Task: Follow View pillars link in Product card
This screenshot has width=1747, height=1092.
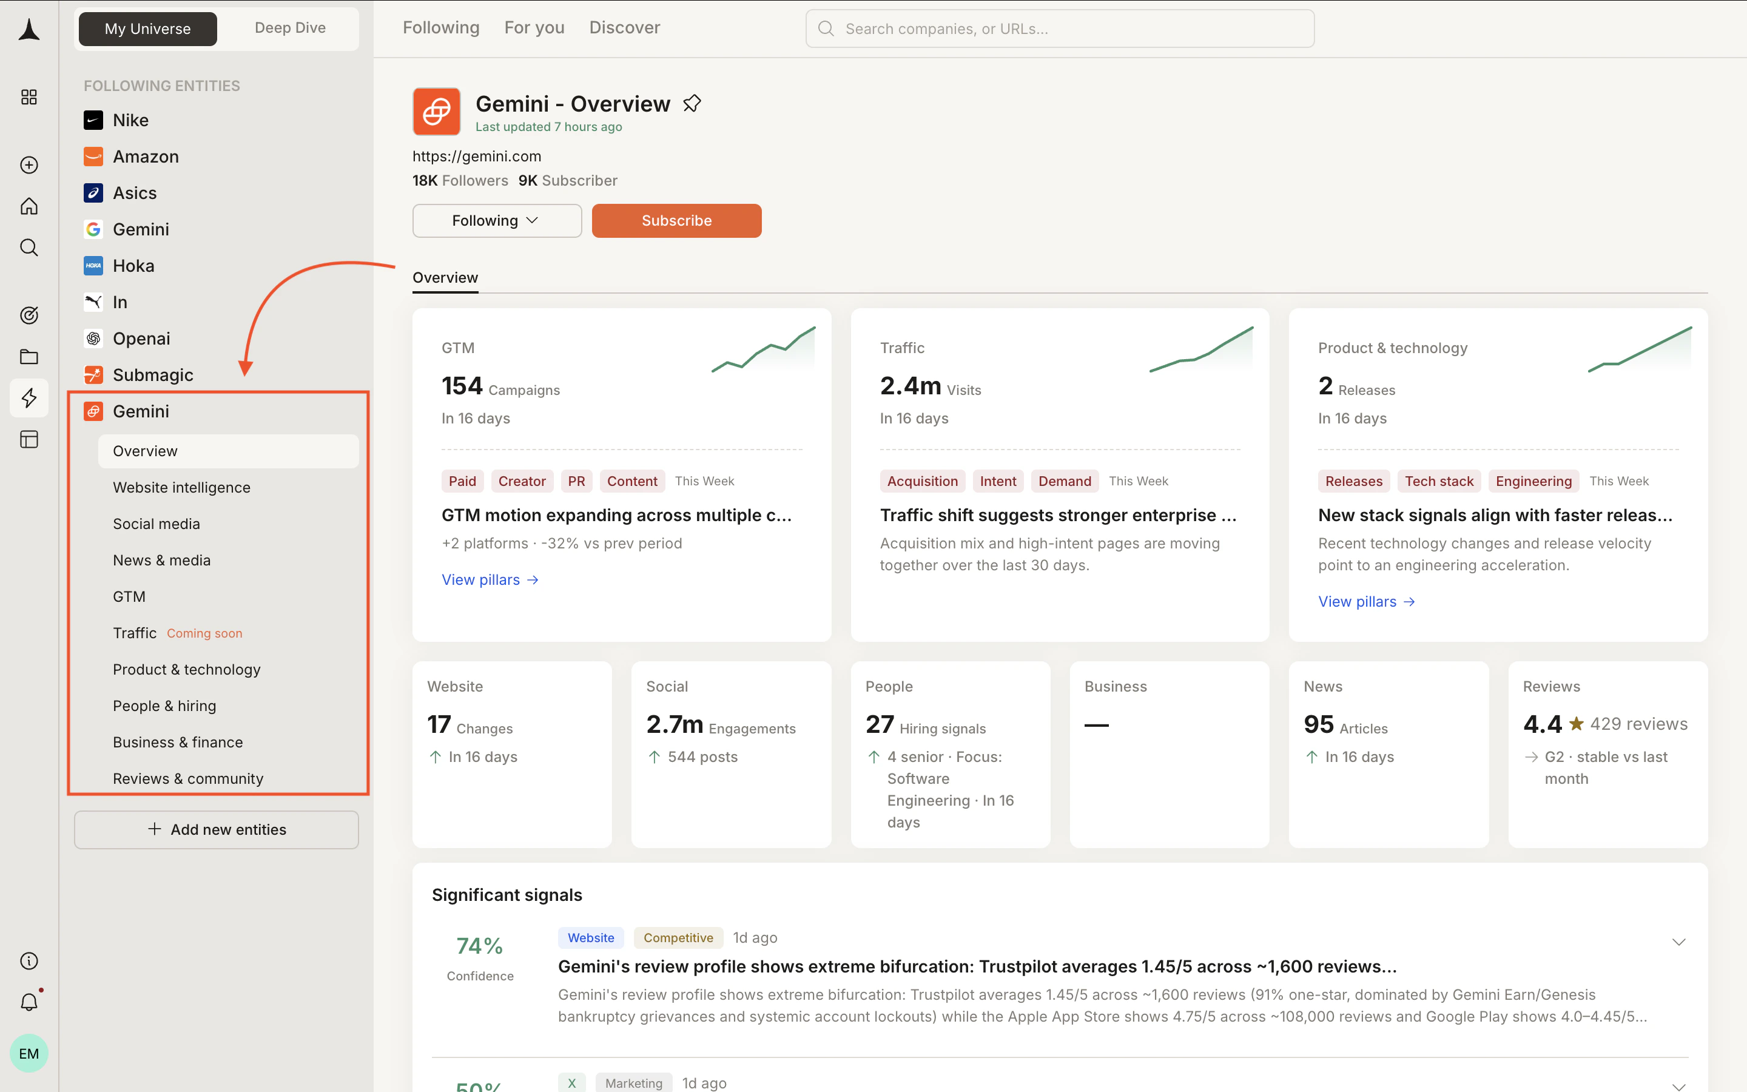Action: pos(1367,602)
